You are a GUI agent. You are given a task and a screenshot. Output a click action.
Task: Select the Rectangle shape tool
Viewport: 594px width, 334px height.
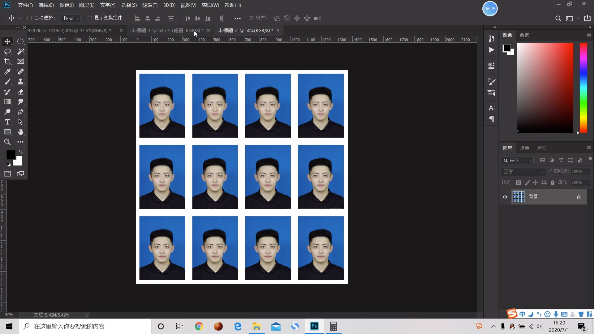(7, 132)
